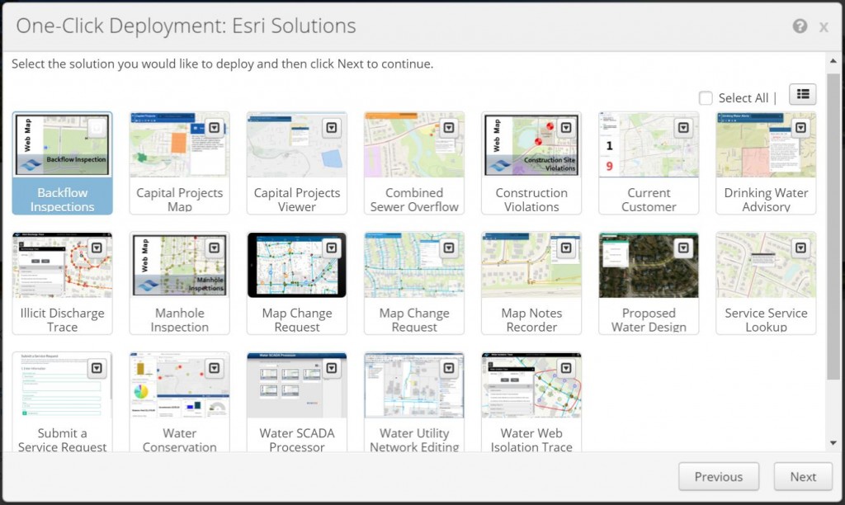The image size is (845, 505).
Task: Open dropdown arrow on Capital Projects Map tile
Action: click(214, 128)
